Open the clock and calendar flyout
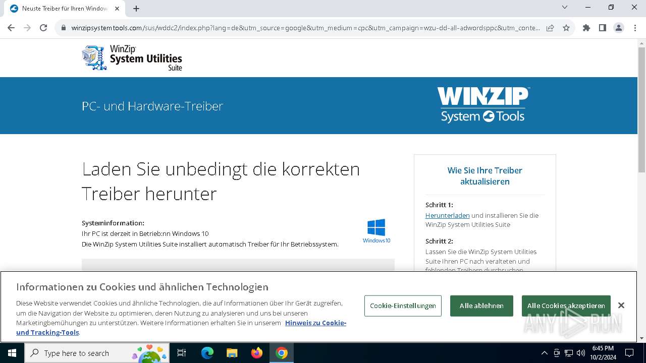The width and height of the screenshot is (646, 363). [x=603, y=353]
